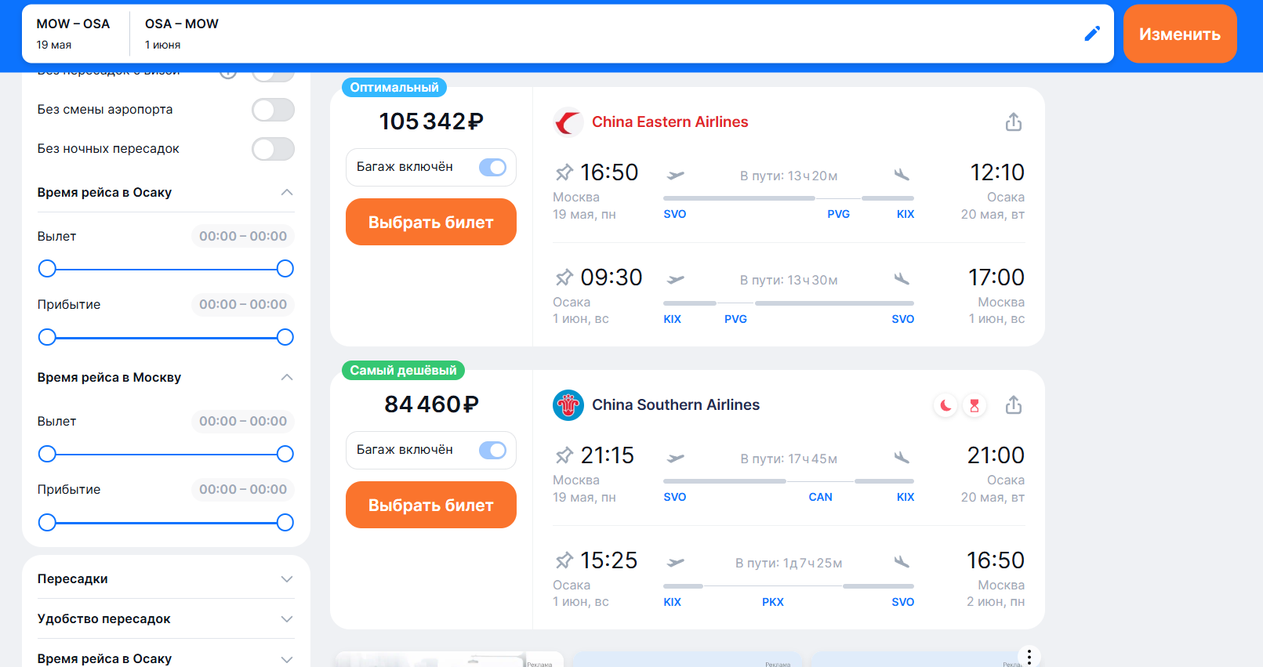Click China Eastern Airlines logo
This screenshot has width=1263, height=667.
click(x=568, y=122)
